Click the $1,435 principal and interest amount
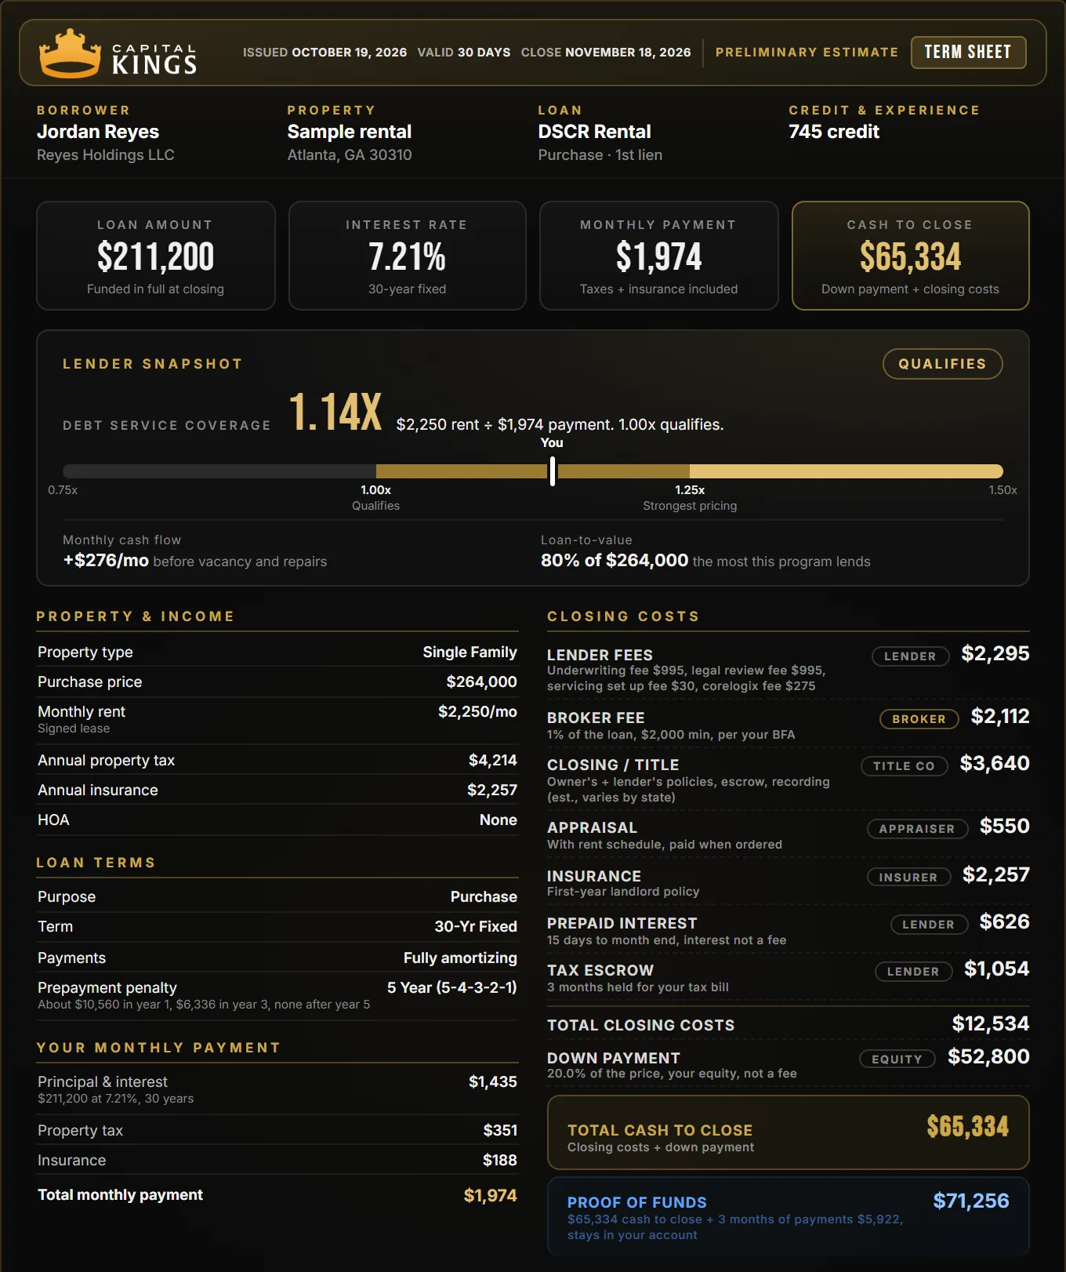The width and height of the screenshot is (1066, 1272). pos(493,1082)
